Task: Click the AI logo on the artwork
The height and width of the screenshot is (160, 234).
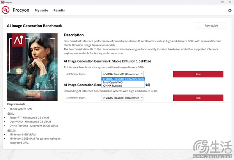Action: [18, 40]
